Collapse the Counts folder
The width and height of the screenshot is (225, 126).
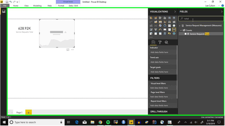point(181,30)
